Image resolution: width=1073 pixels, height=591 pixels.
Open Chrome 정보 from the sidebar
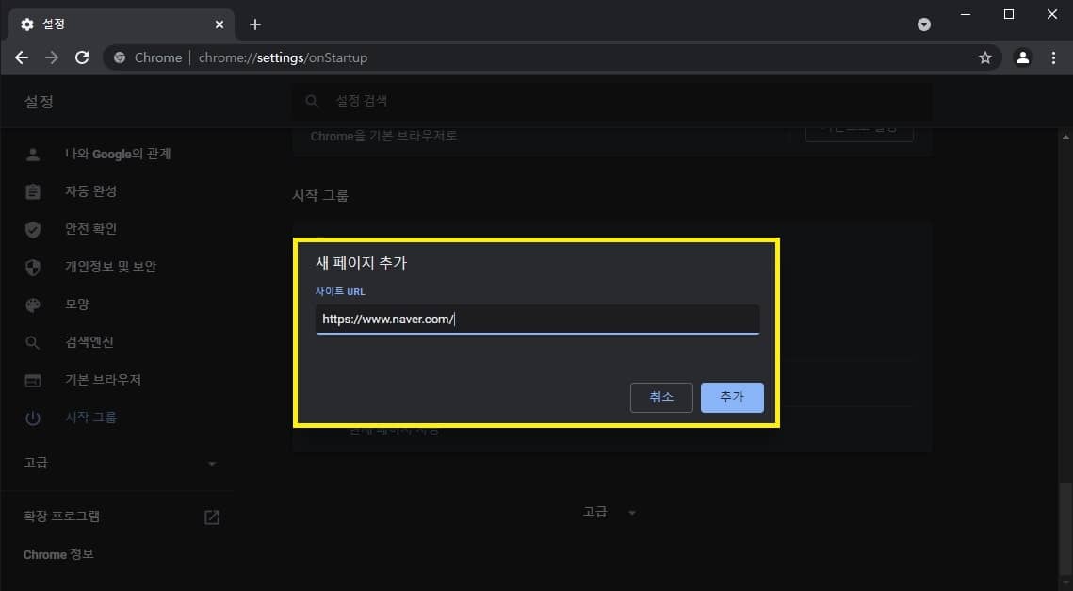(58, 554)
